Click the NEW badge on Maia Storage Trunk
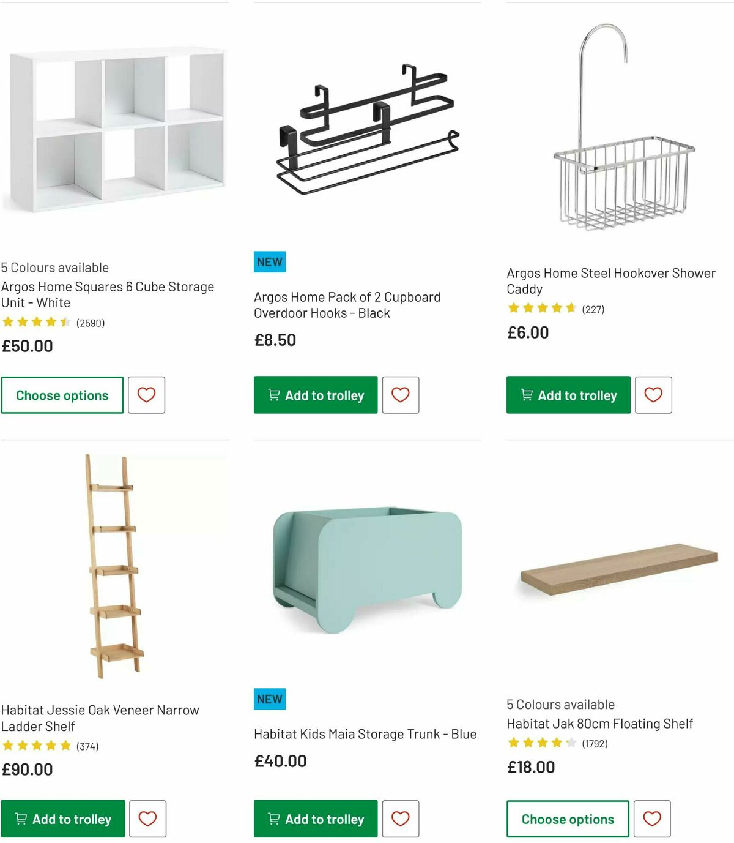This screenshot has height=843, width=734. click(269, 699)
